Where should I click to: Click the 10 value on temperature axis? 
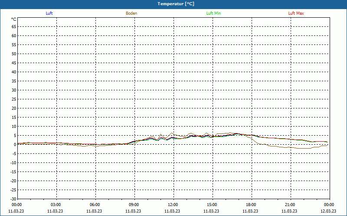(14, 127)
